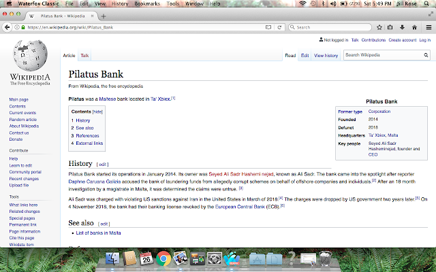Open the History menu in menu bar
The image size is (436, 272).
point(120,3)
